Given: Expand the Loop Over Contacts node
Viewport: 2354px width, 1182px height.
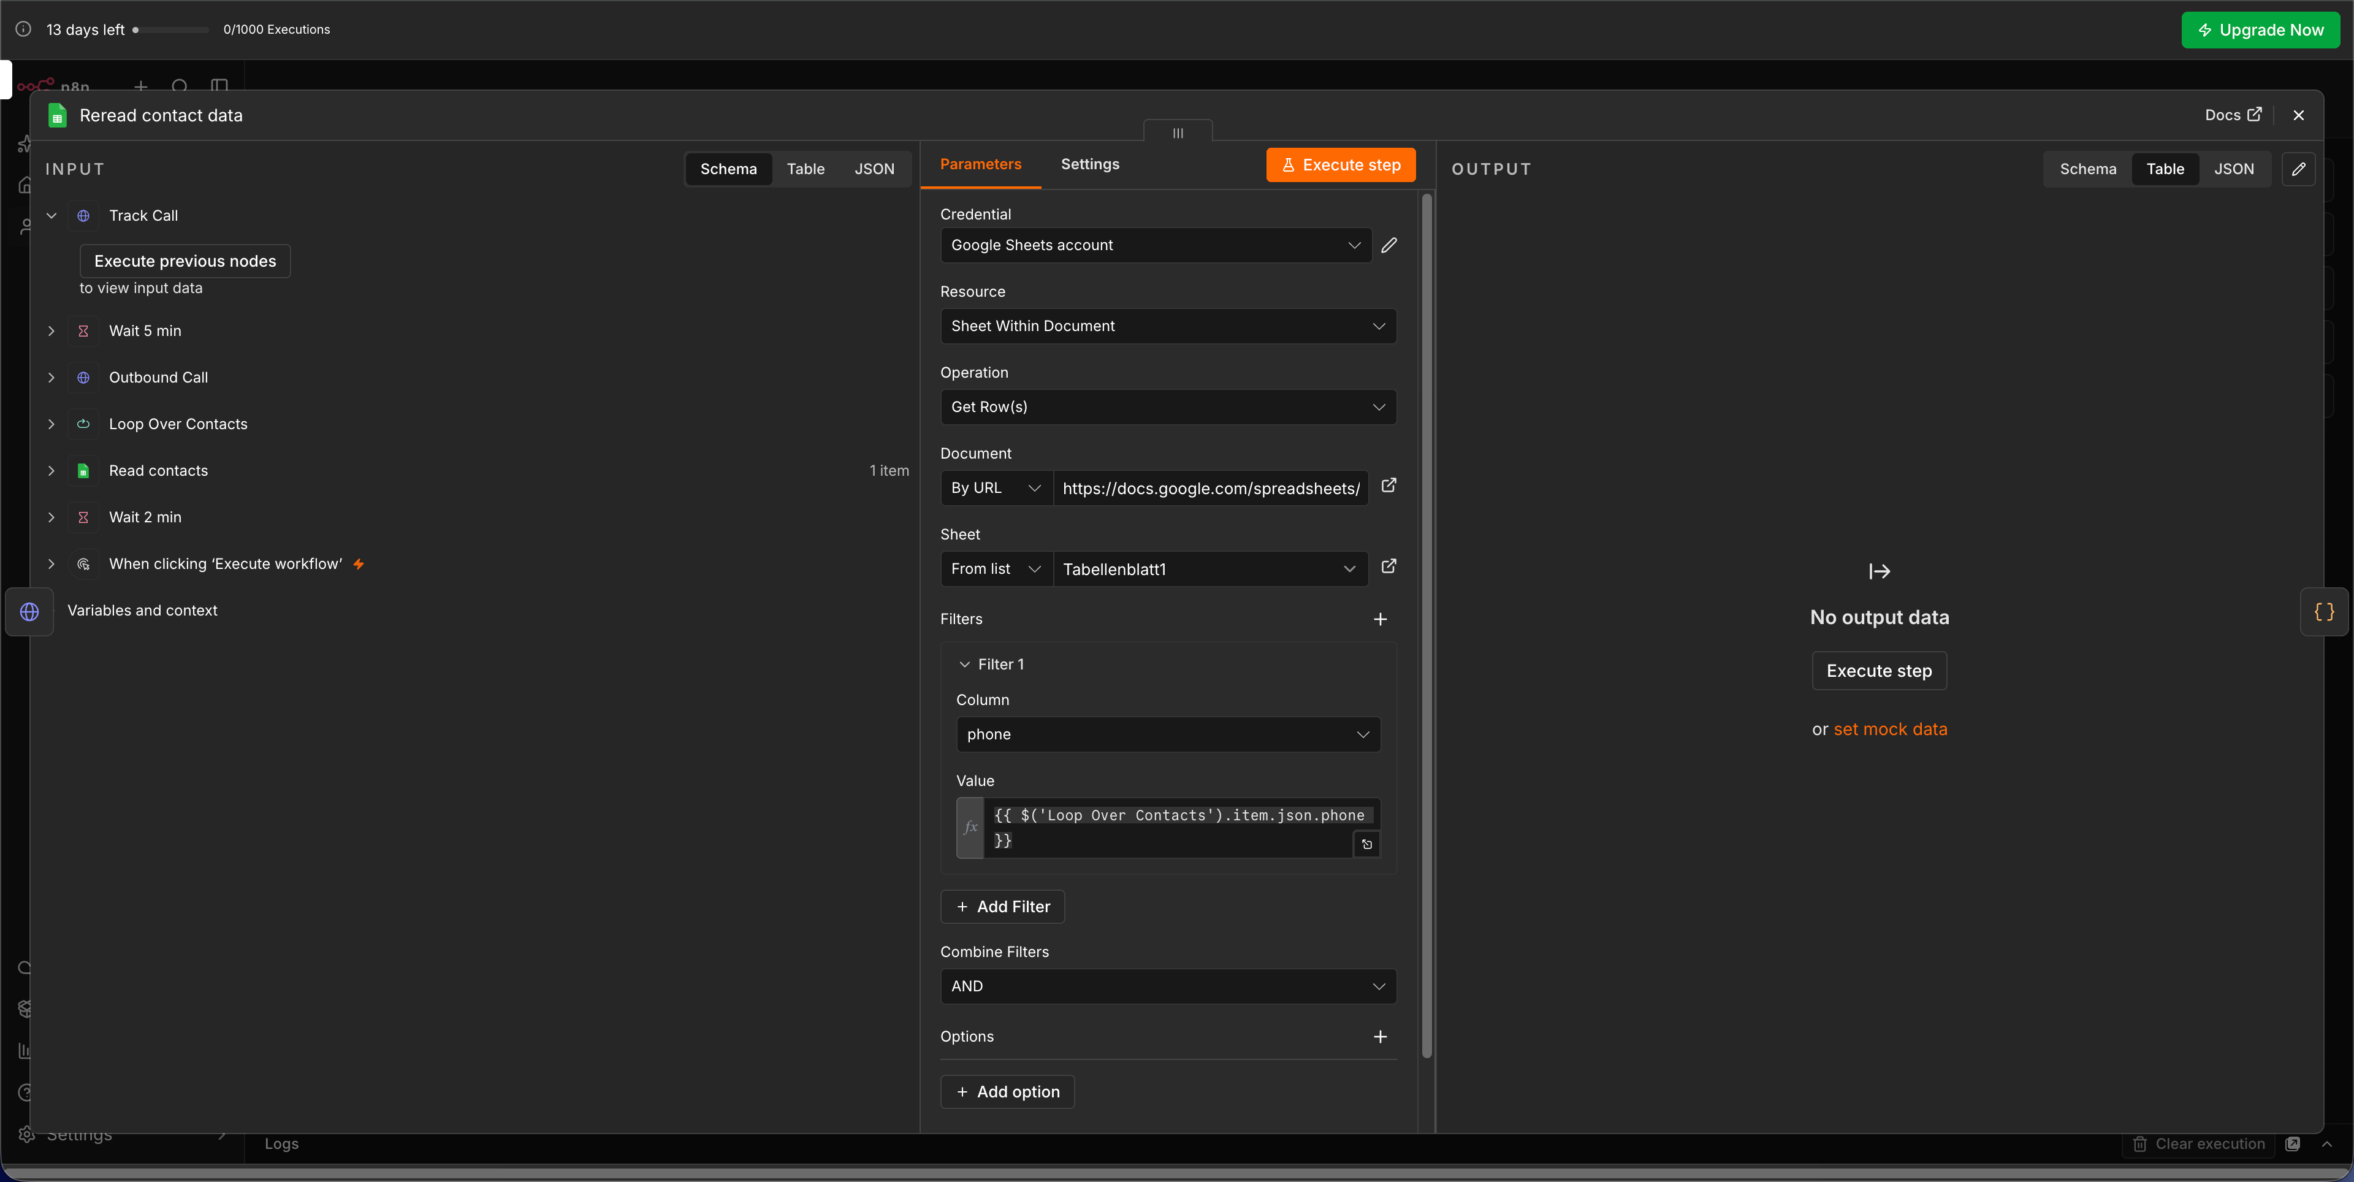Looking at the screenshot, I should (x=51, y=424).
